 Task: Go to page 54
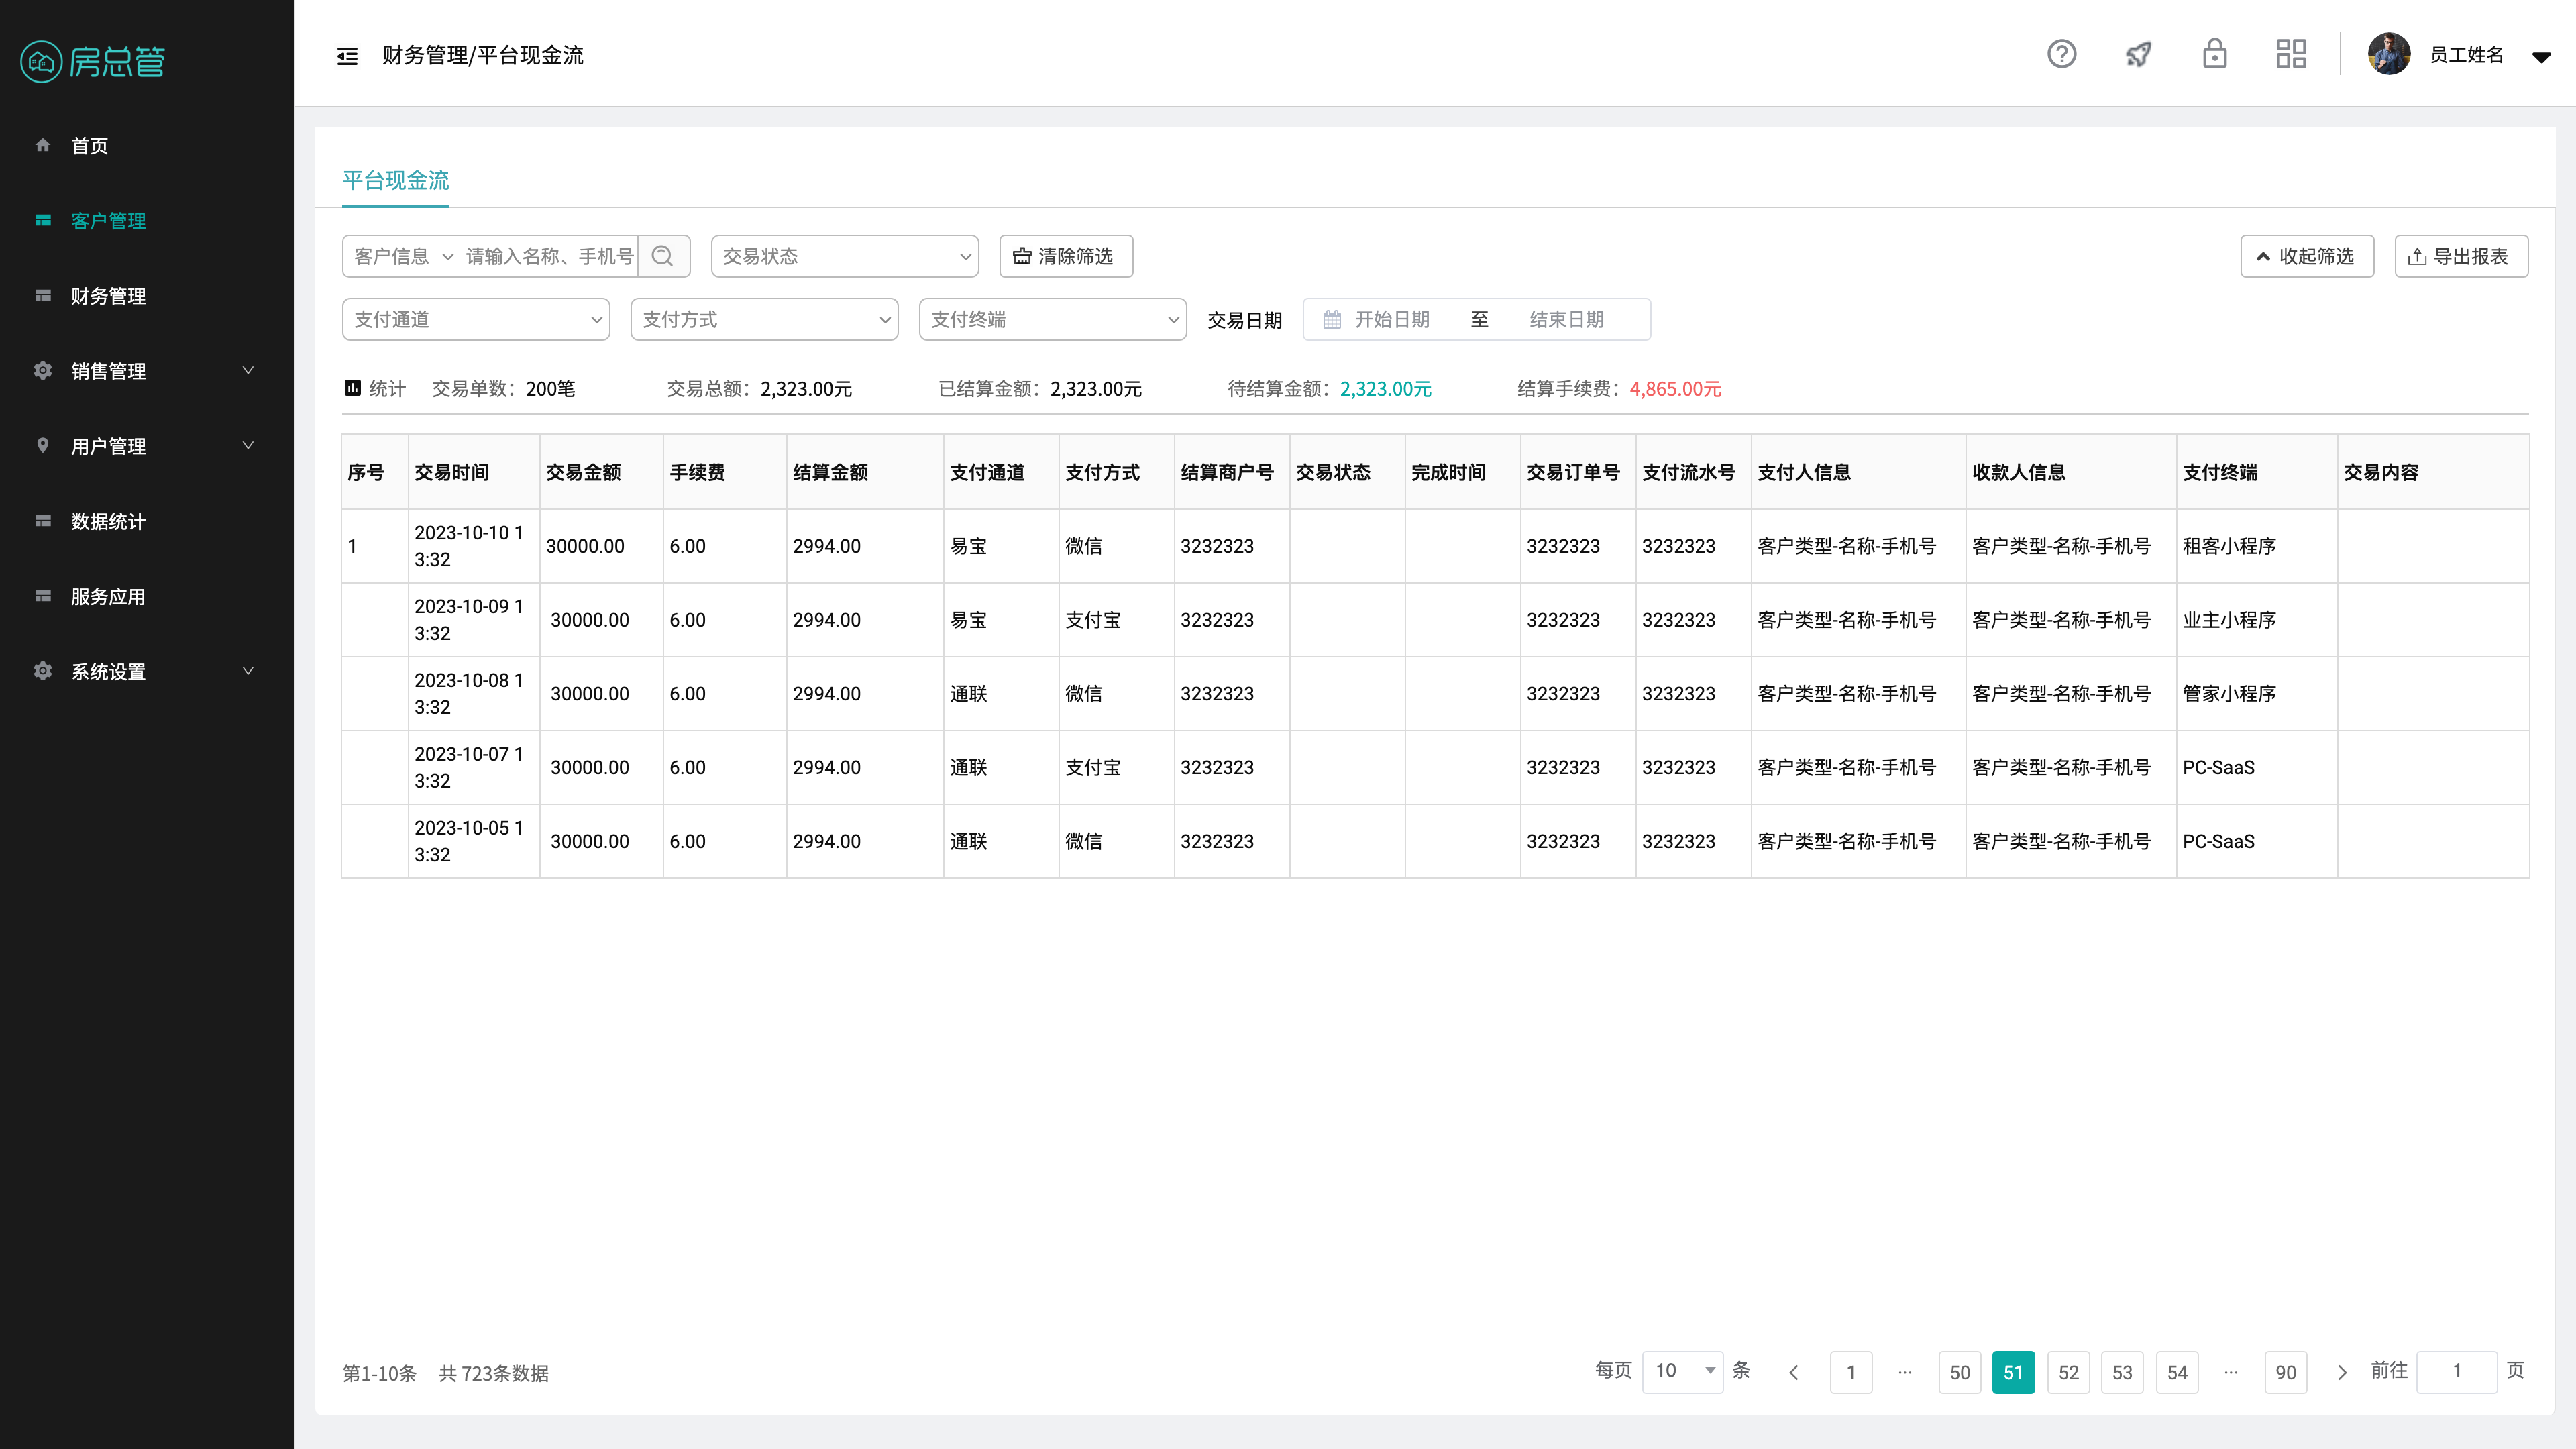coord(2177,1372)
